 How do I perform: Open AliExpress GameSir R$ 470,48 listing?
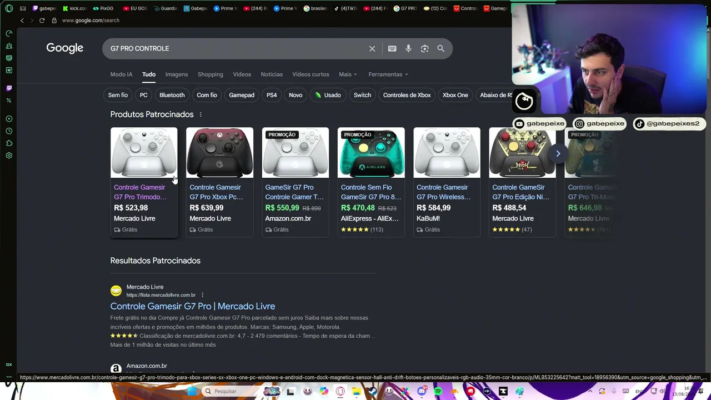370,192
